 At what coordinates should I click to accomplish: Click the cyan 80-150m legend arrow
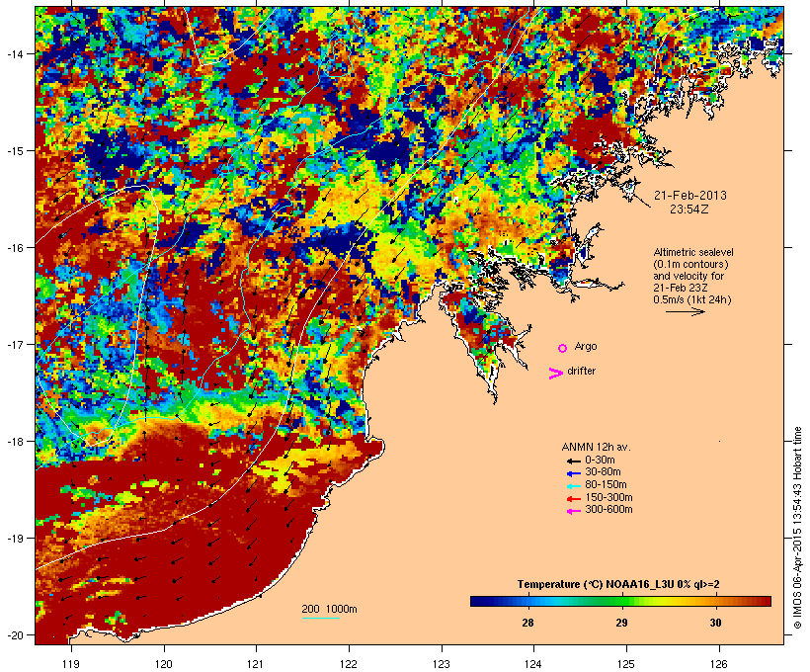[573, 486]
